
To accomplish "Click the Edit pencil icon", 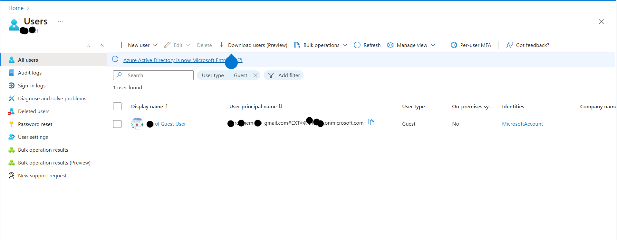I will coord(167,45).
